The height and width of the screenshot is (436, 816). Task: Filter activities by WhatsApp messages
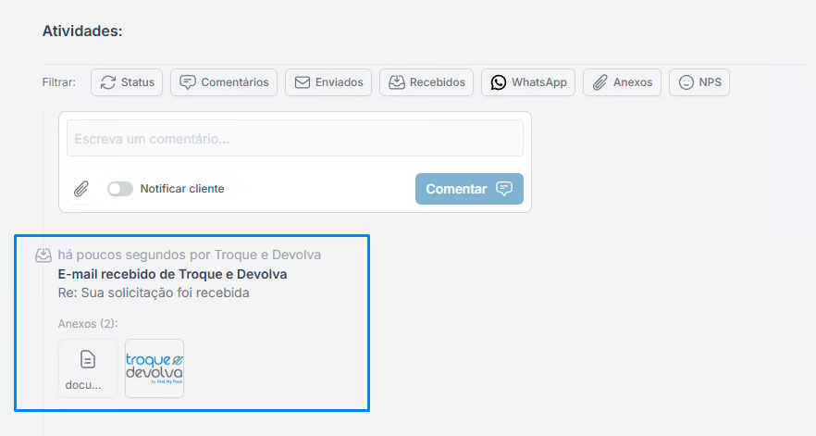click(x=527, y=82)
